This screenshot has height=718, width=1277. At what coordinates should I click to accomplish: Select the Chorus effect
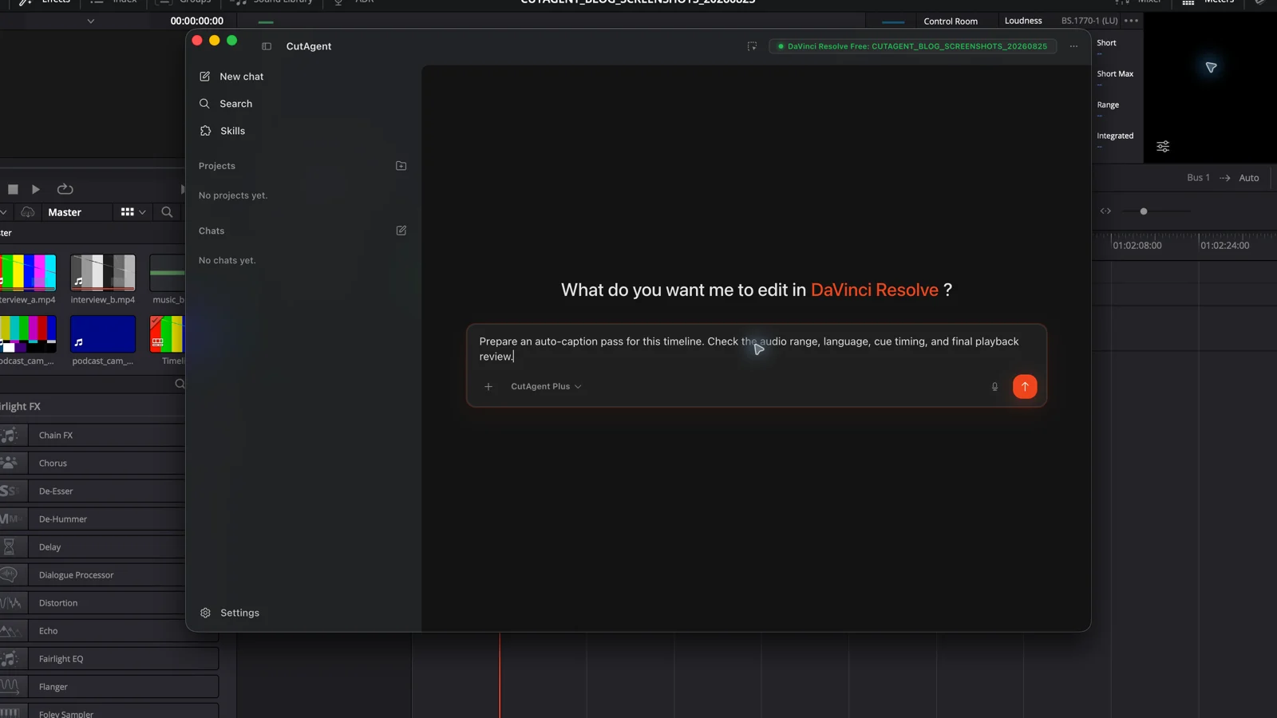pos(109,464)
